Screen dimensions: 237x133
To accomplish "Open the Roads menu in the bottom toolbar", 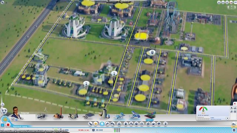I will [90, 124].
